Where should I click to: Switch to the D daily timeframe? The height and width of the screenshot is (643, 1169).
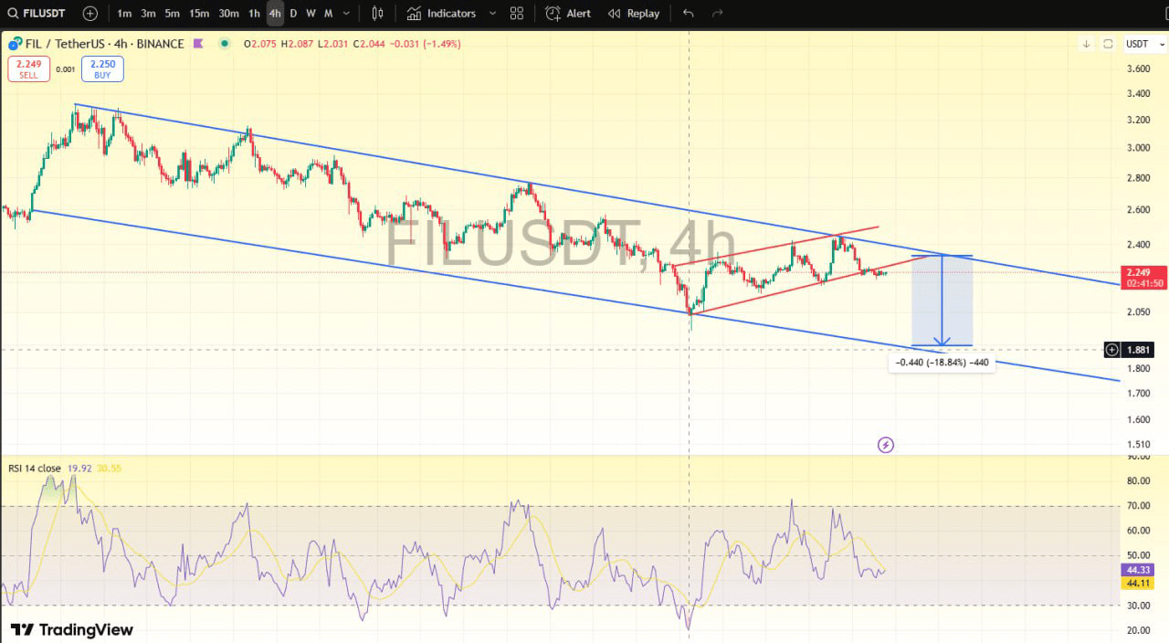(x=293, y=14)
